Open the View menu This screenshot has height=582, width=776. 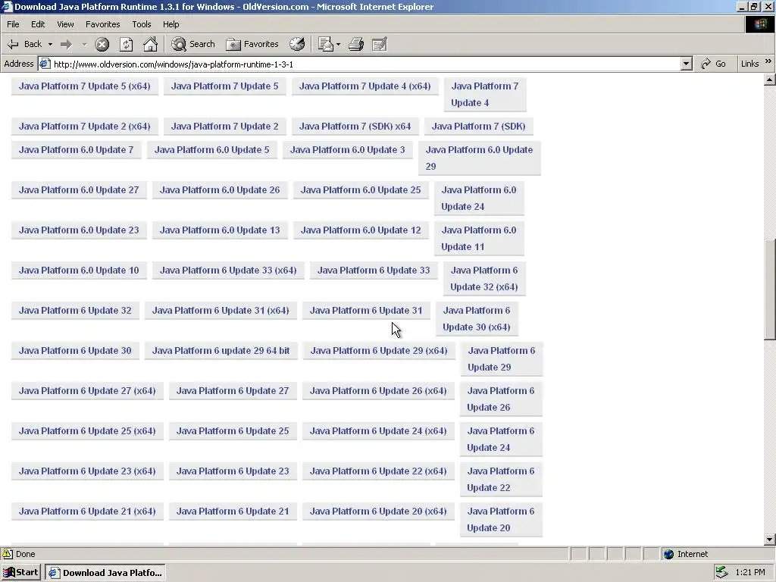pyautogui.click(x=65, y=24)
